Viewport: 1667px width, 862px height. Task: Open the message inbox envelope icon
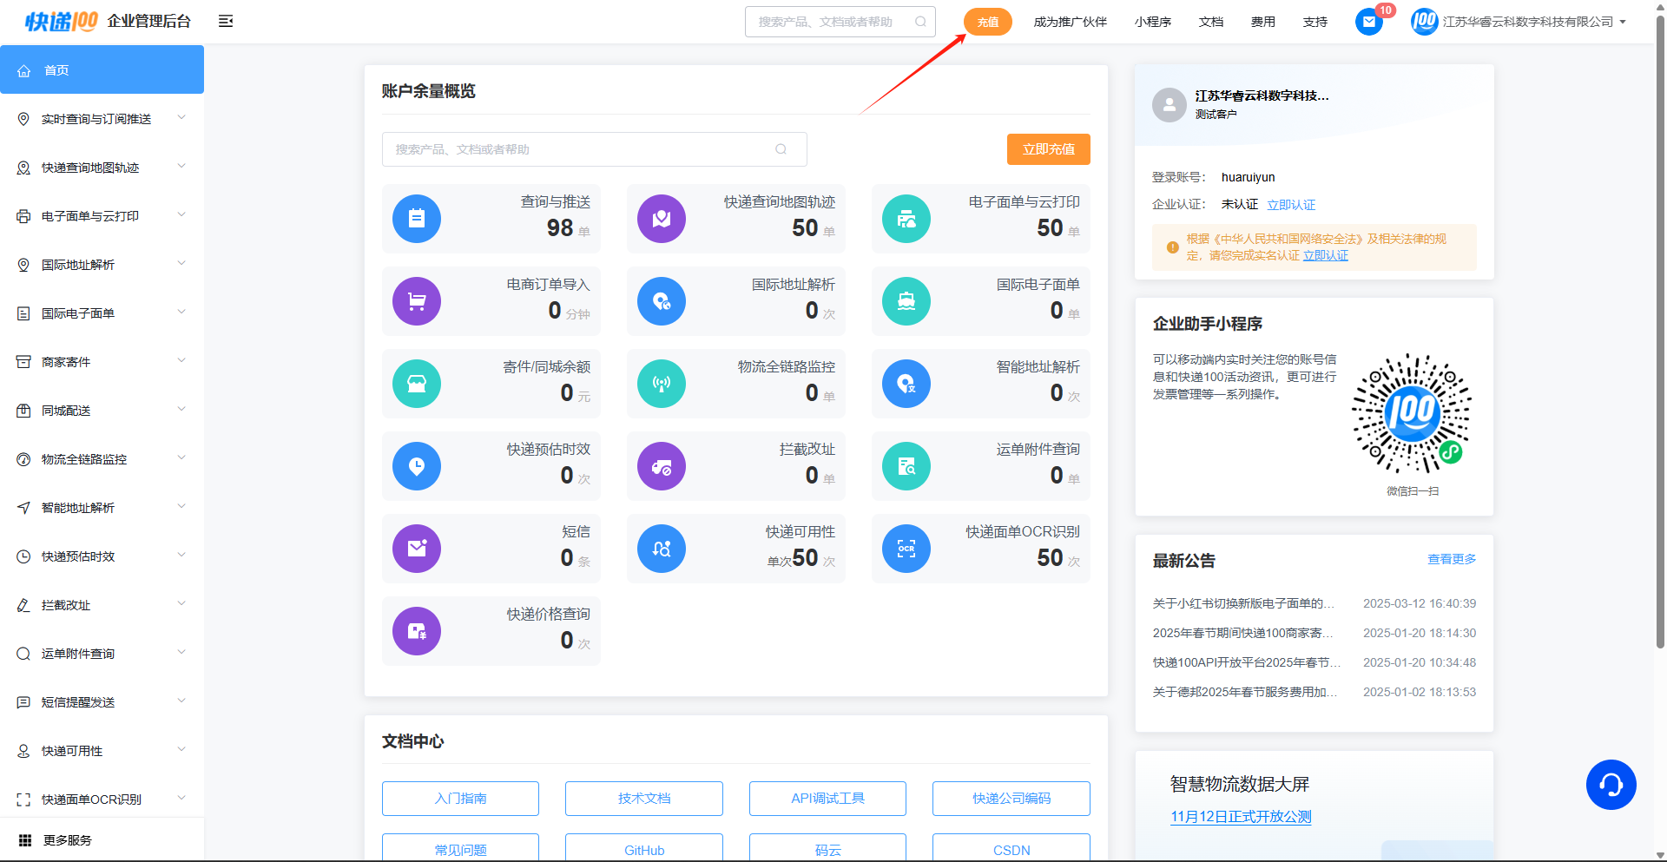point(1368,22)
